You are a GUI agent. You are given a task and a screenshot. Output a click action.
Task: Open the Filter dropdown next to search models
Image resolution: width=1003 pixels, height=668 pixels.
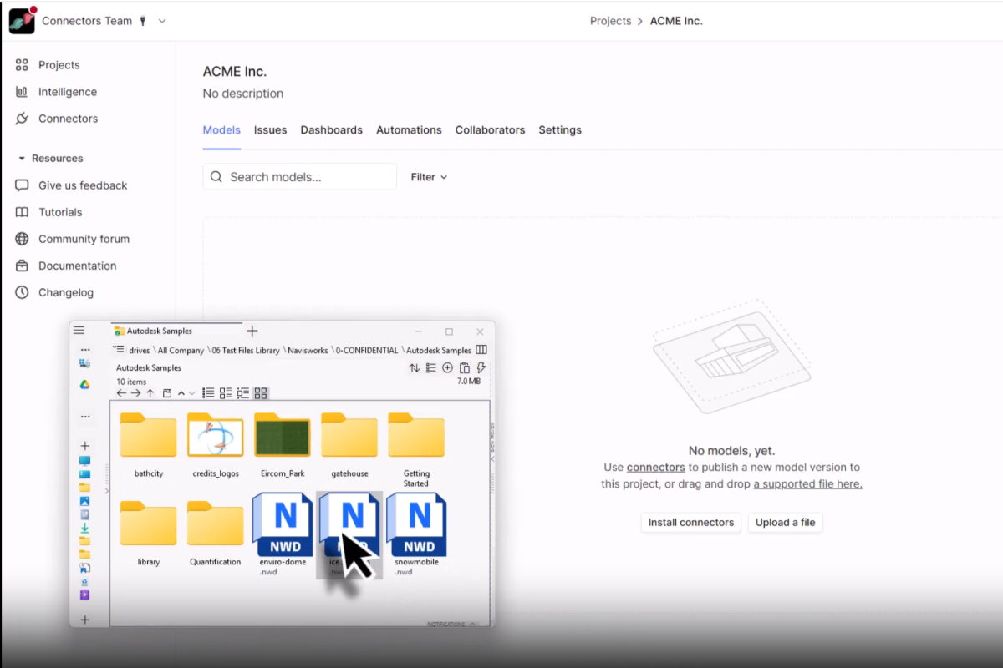tap(428, 176)
